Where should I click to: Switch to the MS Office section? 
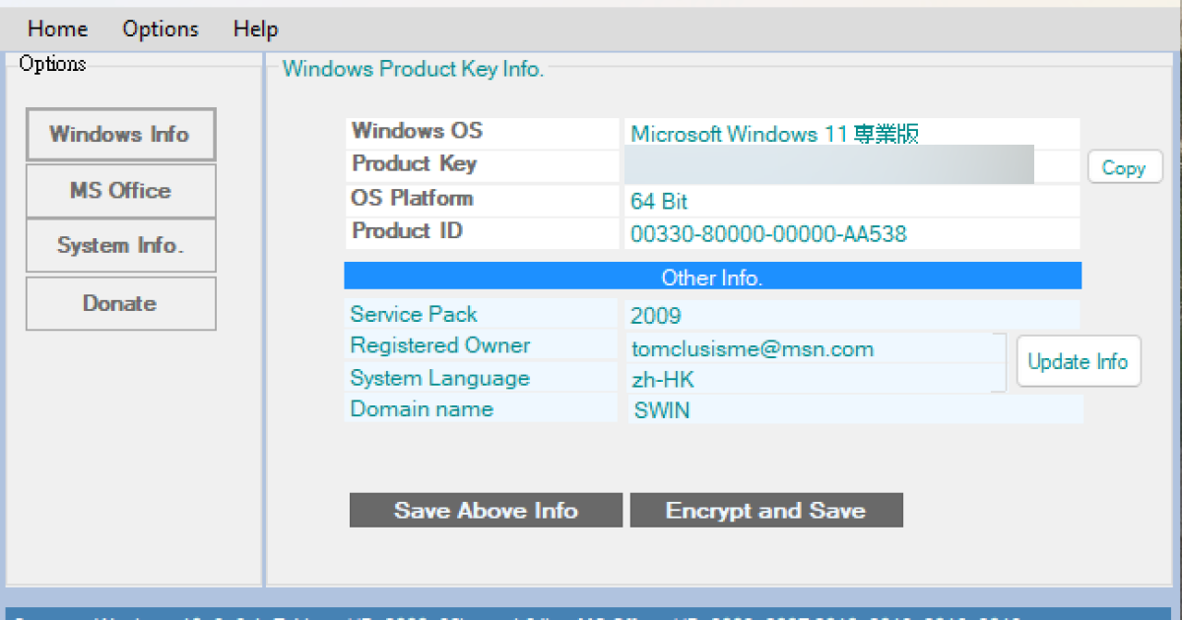coord(120,190)
